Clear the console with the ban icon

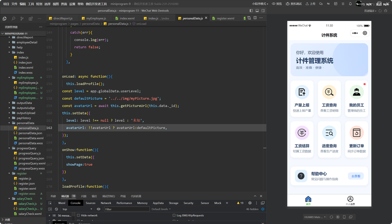(56, 209)
